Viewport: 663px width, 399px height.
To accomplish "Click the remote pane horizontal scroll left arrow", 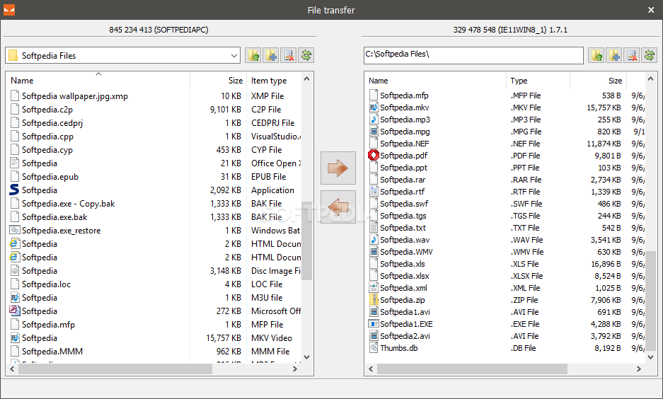I will [x=371, y=369].
